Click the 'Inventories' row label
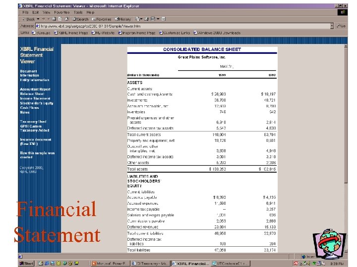The image size is (357, 267). click(136, 112)
